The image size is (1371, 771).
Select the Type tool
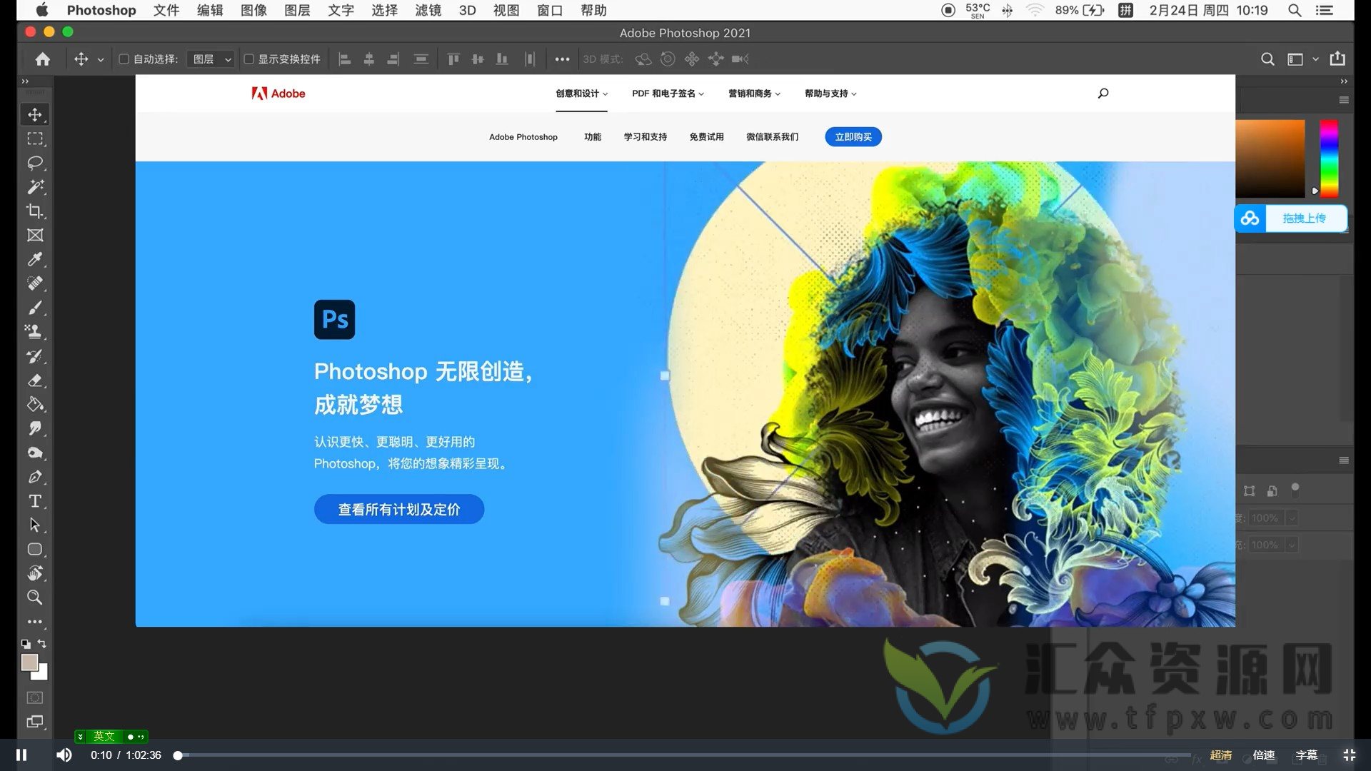pos(35,501)
